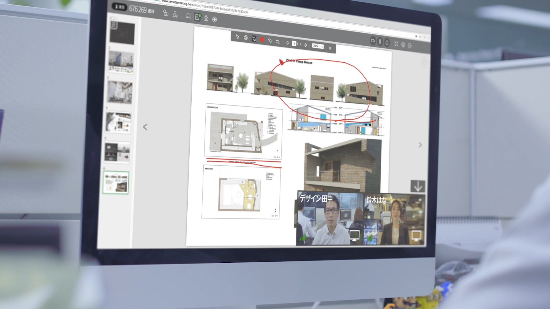Toggle the document sharing icon with badge
Image resolution: width=550 pixels, height=309 pixels.
pyautogui.click(x=197, y=17)
